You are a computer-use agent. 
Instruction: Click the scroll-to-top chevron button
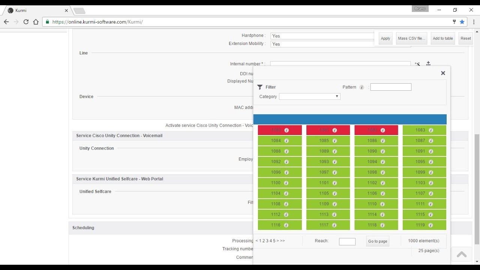tap(462, 254)
